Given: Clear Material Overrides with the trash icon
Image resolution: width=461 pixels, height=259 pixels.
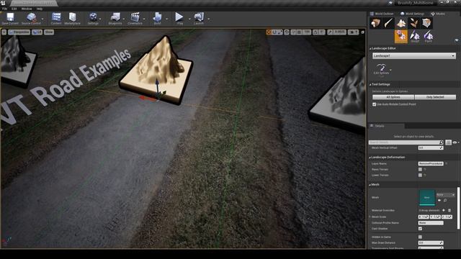Looking at the screenshot, I should pyautogui.click(x=449, y=210).
